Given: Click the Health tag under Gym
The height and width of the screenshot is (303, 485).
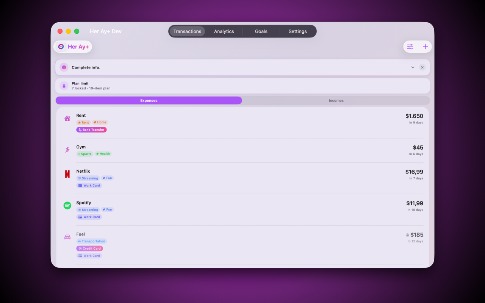Looking at the screenshot, I should point(103,154).
